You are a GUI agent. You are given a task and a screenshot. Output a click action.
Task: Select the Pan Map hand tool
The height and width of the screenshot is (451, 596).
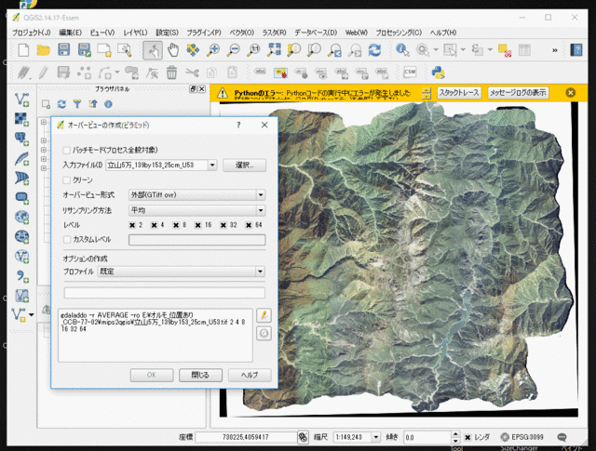(x=173, y=50)
